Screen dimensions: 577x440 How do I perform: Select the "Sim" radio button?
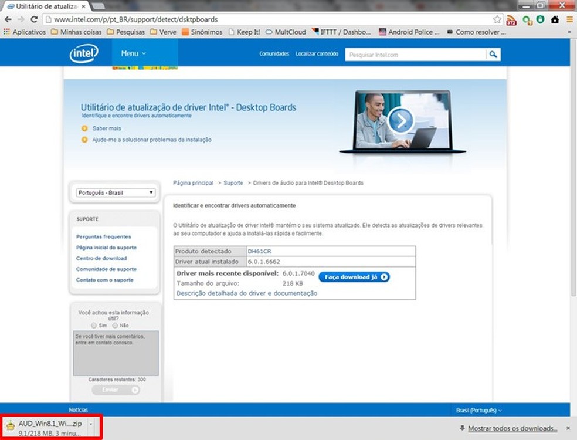click(x=94, y=325)
